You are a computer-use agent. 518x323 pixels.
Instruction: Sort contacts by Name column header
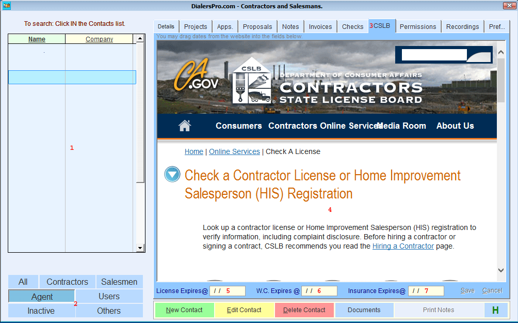tap(37, 39)
